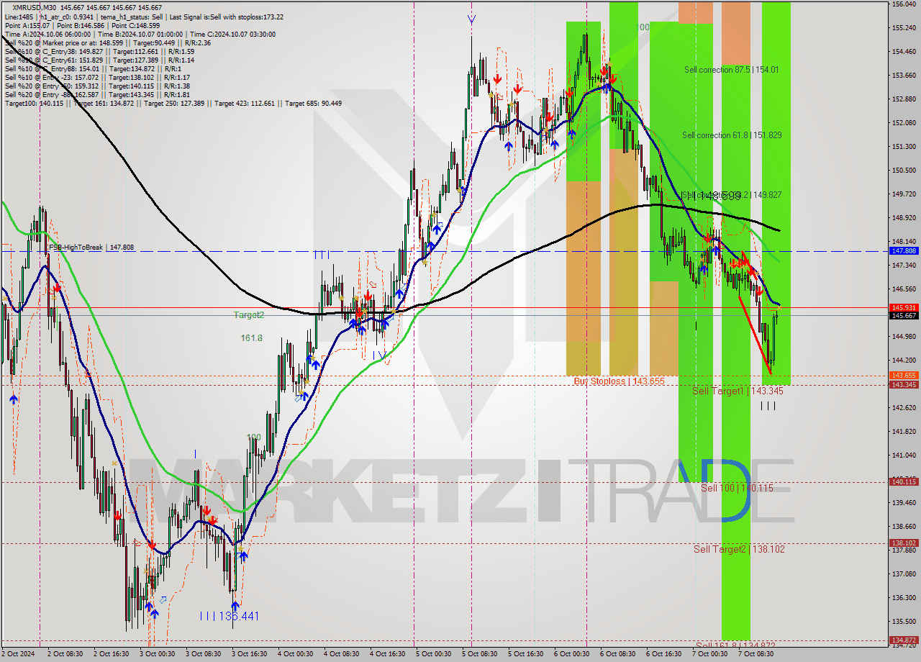Screen dimensions: 921x662
Task: Click the red trend line near latest candles
Action: (x=755, y=335)
